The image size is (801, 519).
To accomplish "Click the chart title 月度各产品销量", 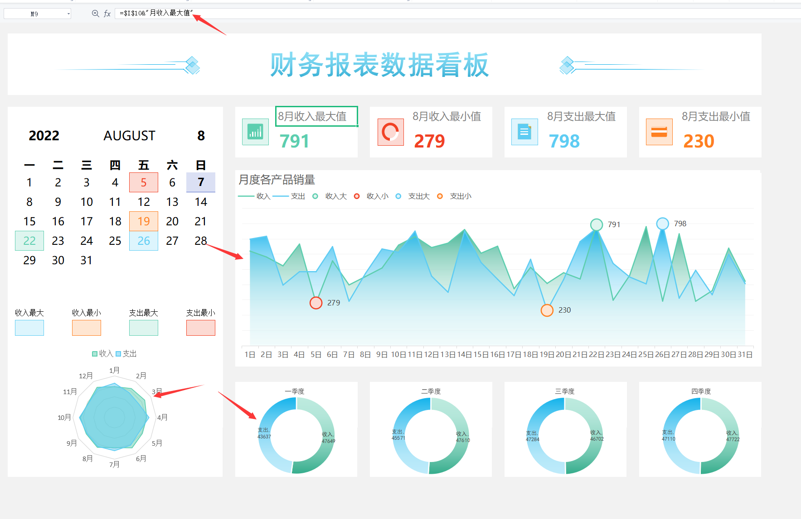I will pos(277,180).
